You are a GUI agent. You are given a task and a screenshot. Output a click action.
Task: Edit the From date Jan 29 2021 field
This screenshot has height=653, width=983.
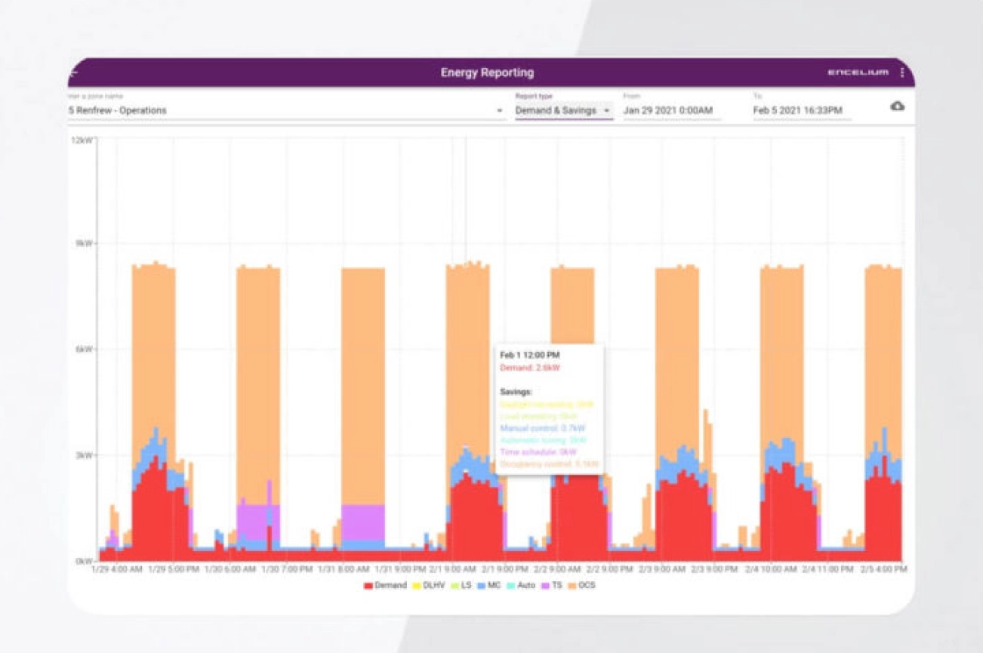[672, 110]
